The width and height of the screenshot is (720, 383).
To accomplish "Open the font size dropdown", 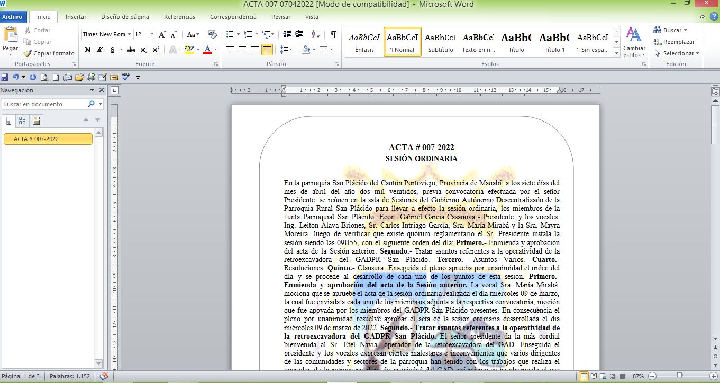I will [x=152, y=34].
